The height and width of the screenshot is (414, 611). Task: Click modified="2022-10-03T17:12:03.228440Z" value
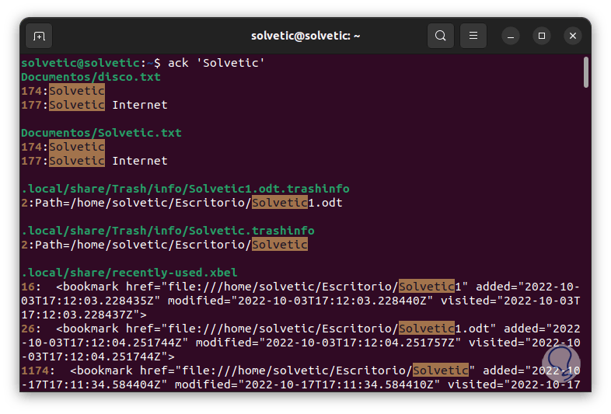[x=300, y=301]
